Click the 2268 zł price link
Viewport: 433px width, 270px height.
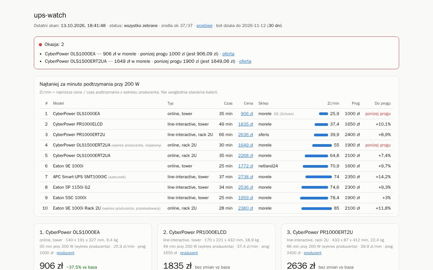coord(245,156)
